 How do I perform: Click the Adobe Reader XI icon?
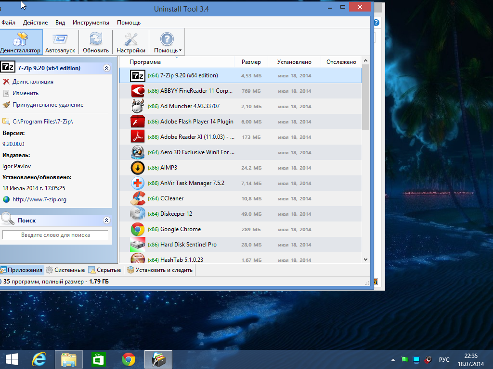pos(137,137)
